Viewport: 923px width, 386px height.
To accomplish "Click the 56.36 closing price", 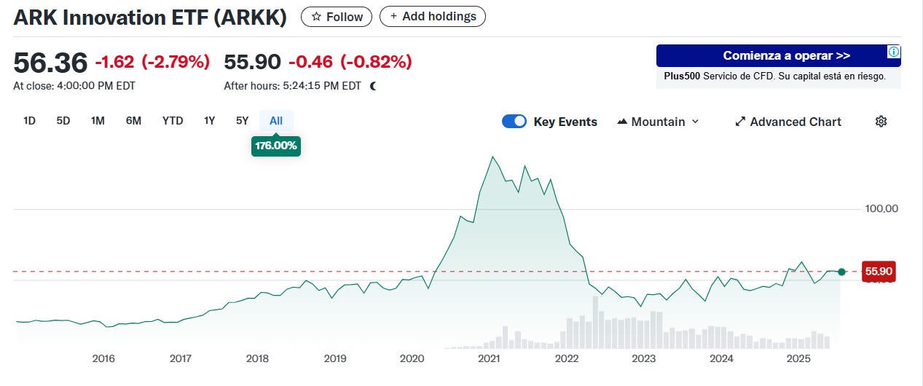I will click(x=50, y=63).
